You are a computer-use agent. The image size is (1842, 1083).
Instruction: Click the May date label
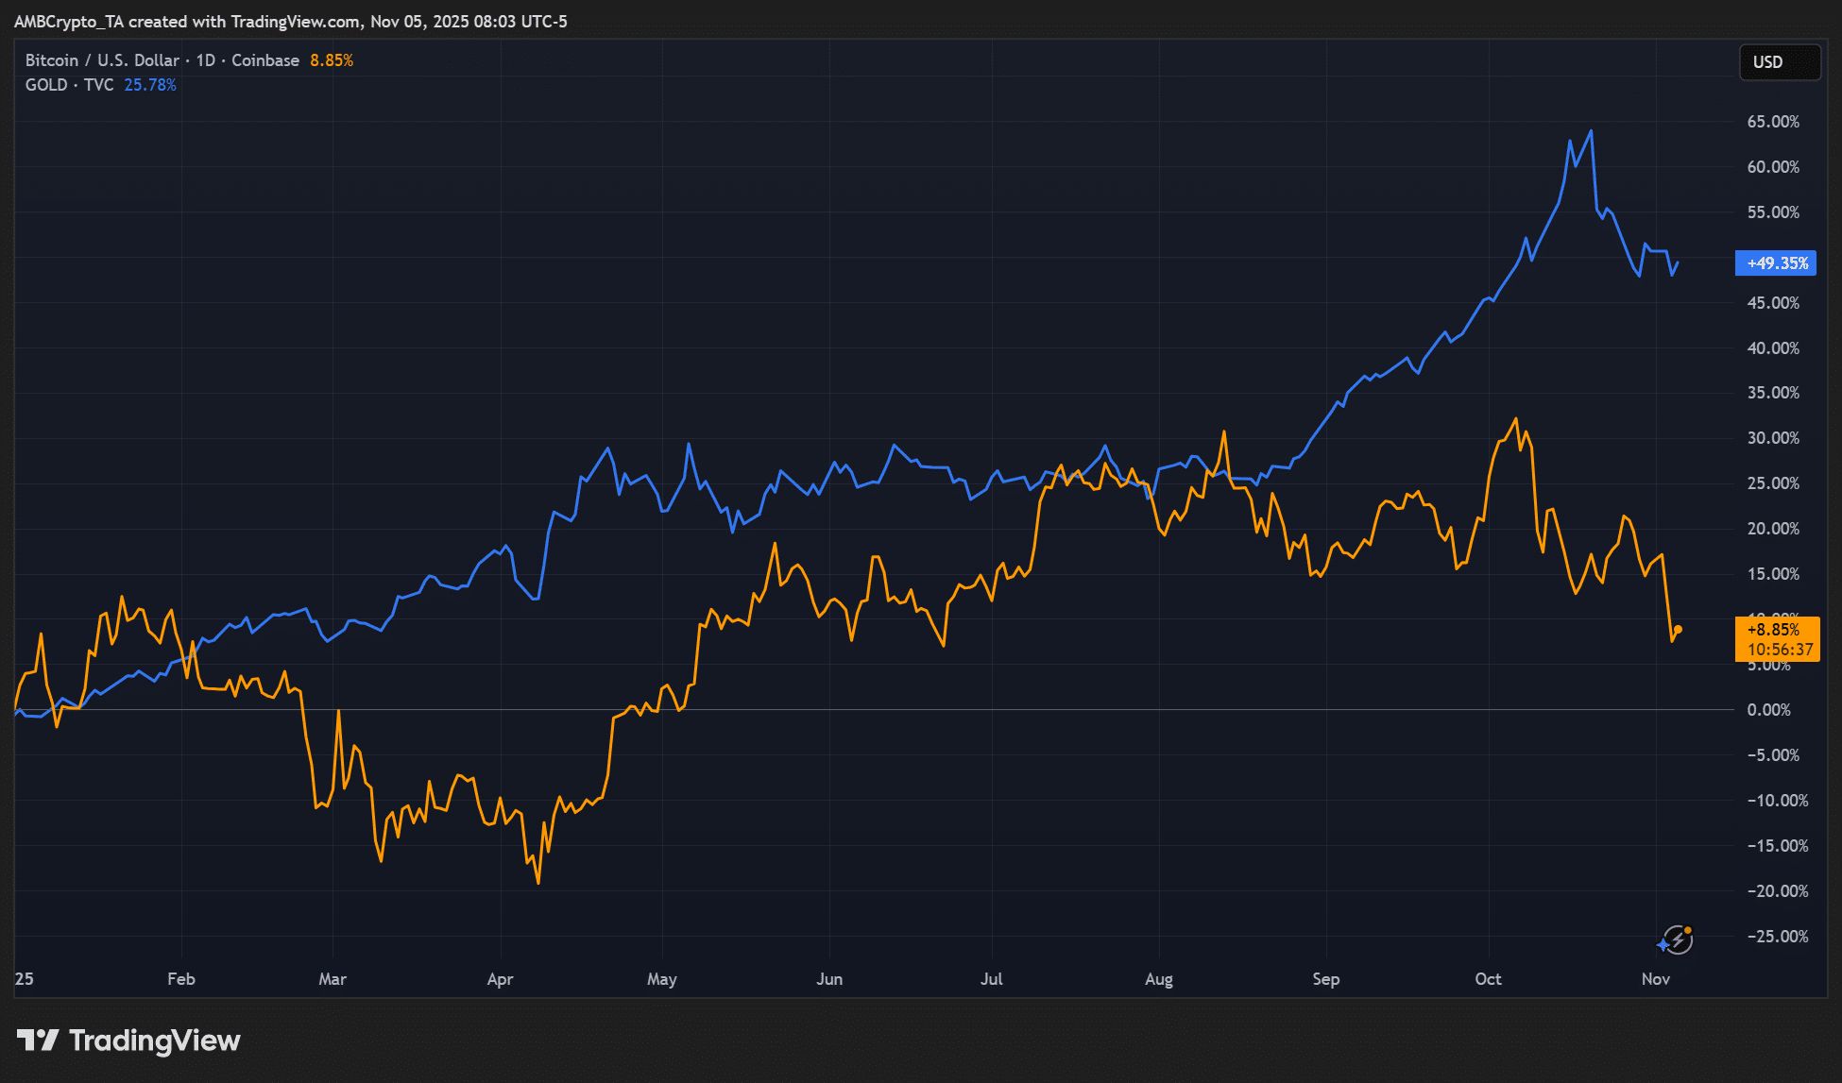pos(662,979)
